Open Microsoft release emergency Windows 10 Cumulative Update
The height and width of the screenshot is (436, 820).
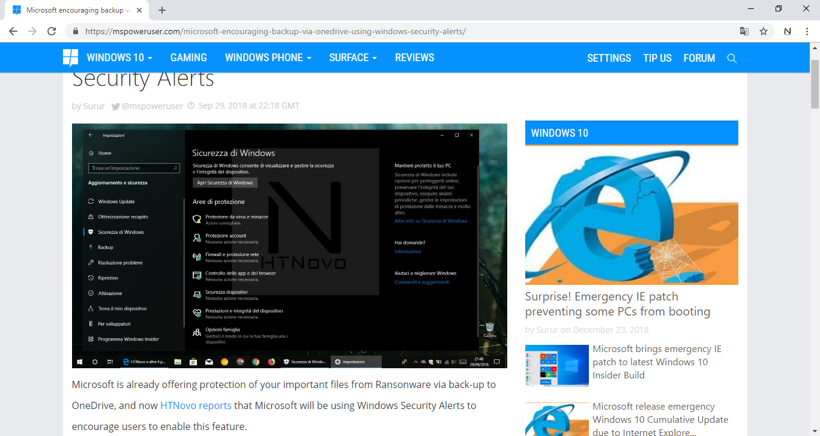pyautogui.click(x=660, y=419)
